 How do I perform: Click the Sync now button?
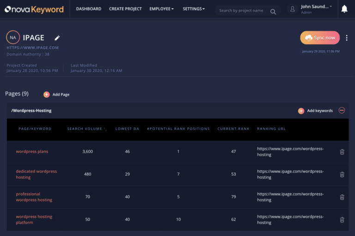point(320,38)
